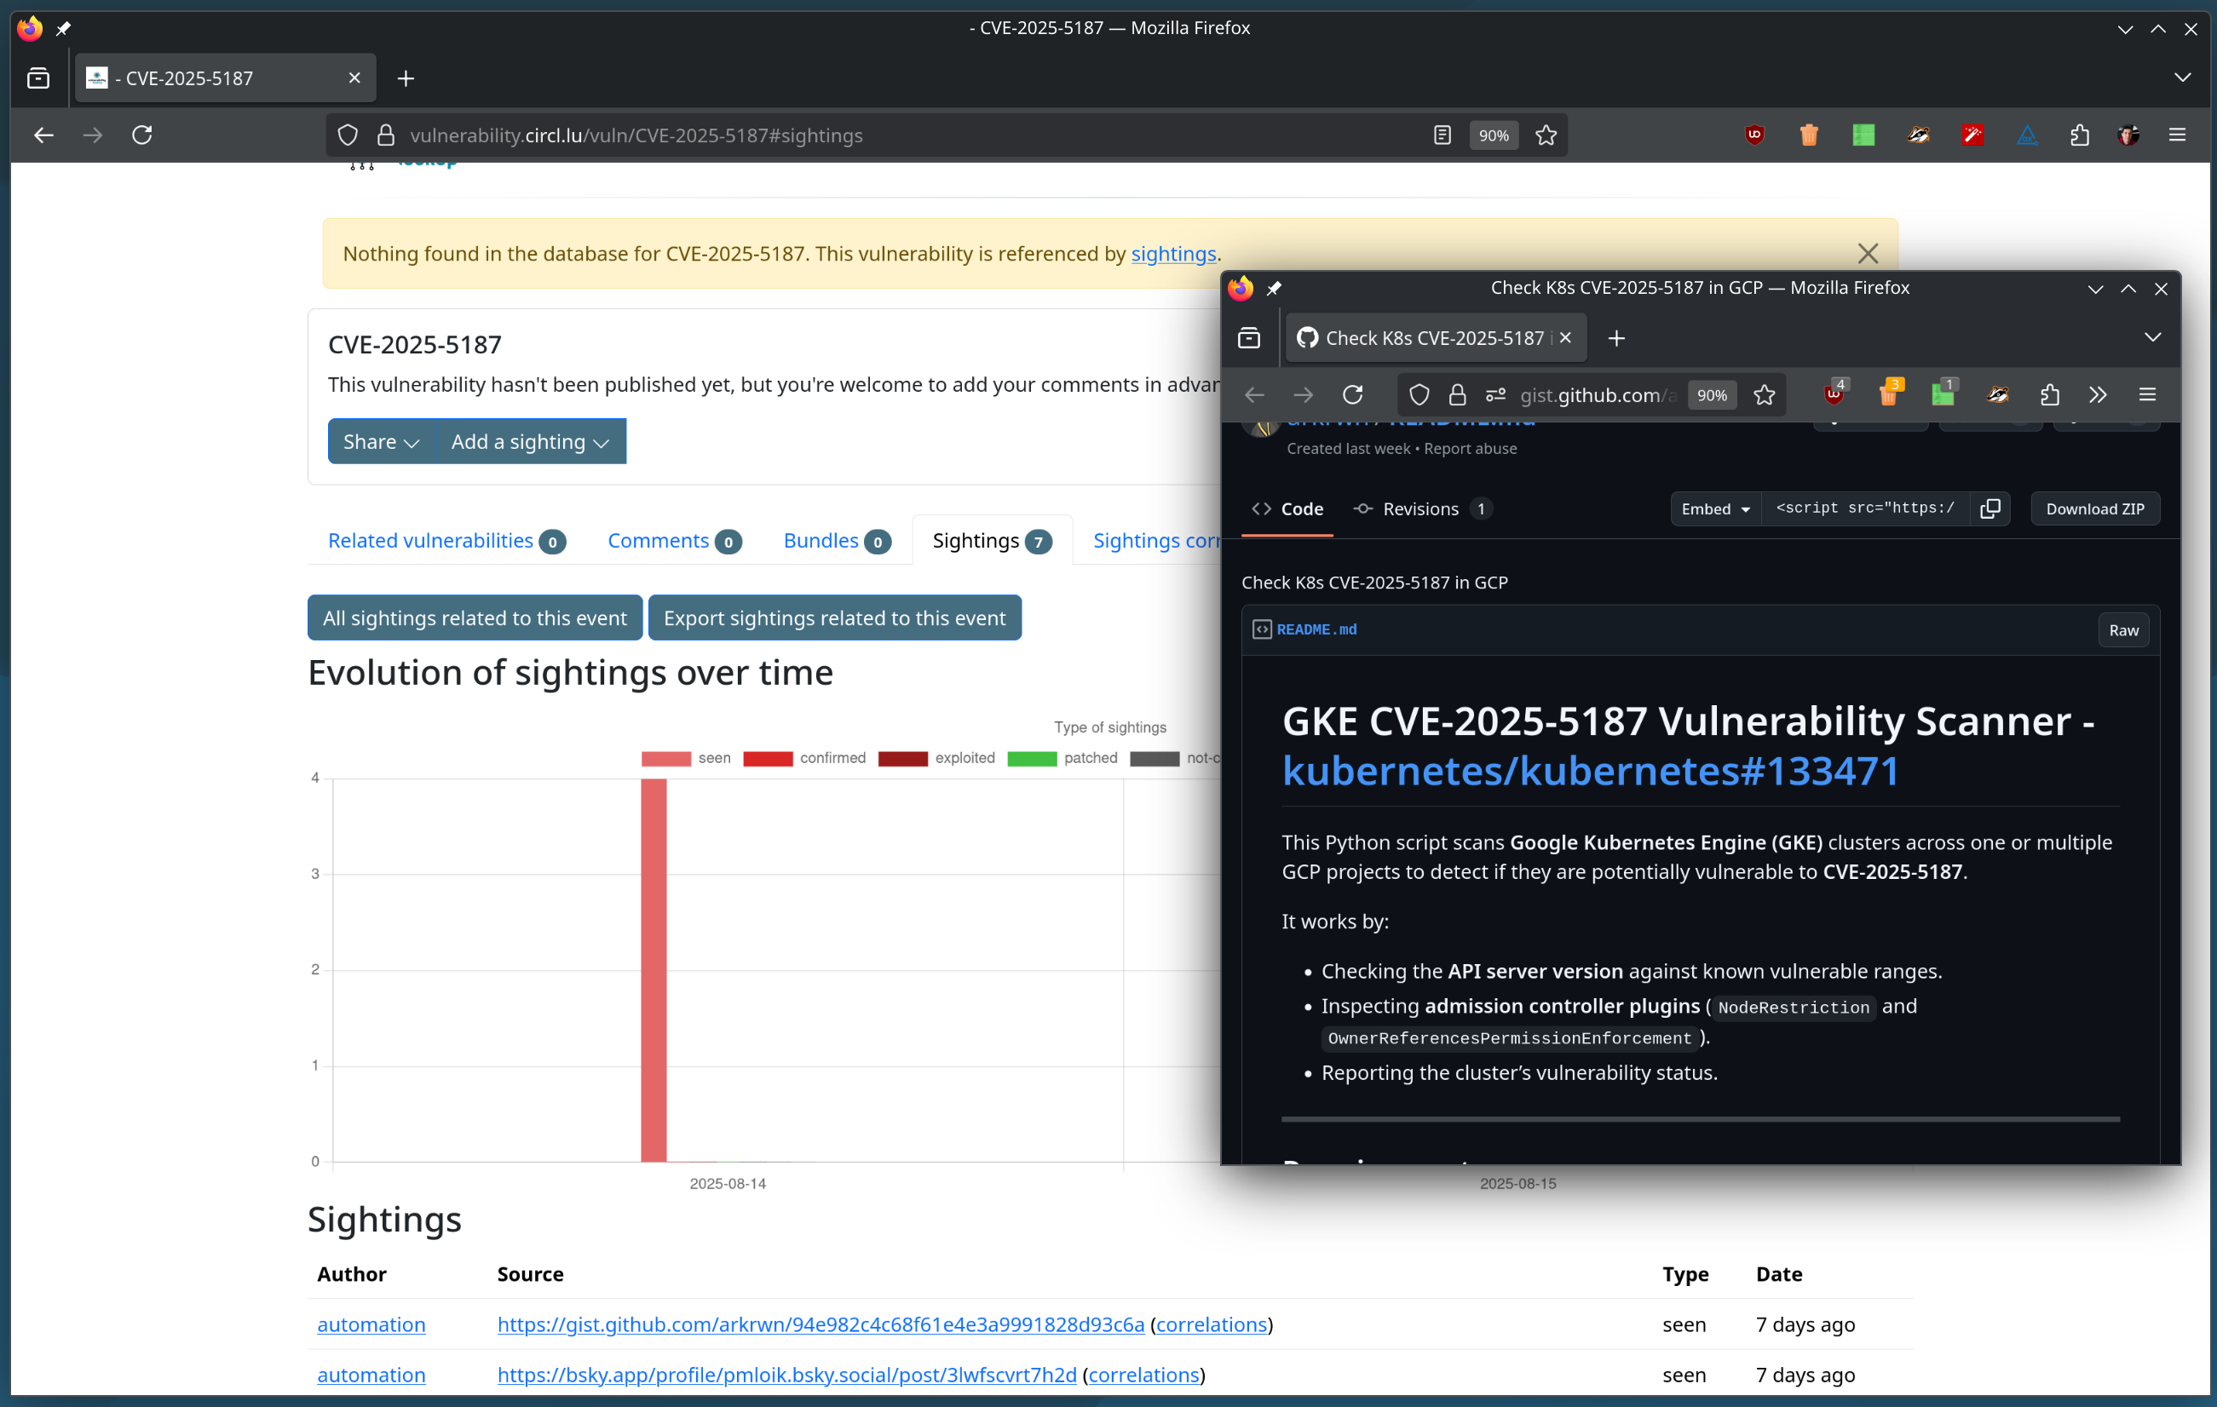Expand the Share dropdown
This screenshot has width=2217, height=1407.
point(380,442)
